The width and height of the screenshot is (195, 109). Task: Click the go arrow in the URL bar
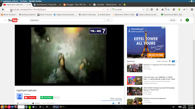[108, 9]
